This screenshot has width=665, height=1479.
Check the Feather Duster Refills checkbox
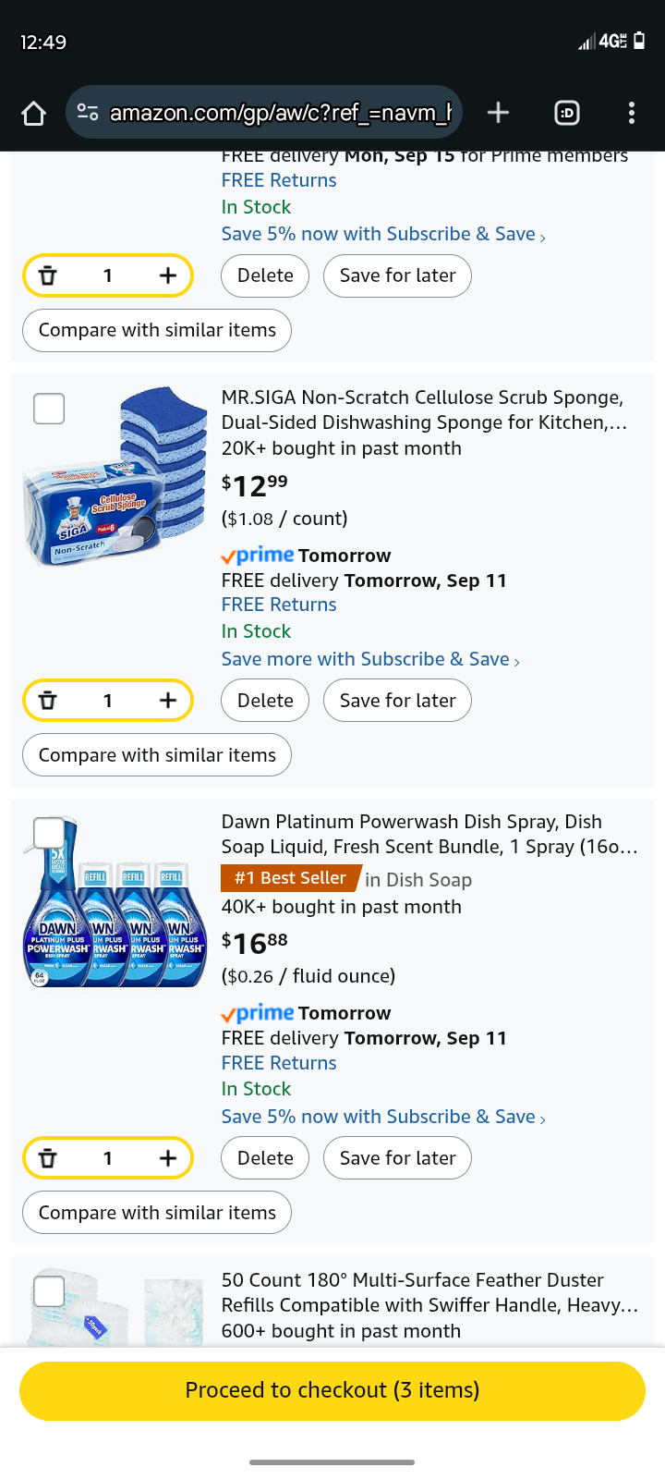coord(49,1291)
